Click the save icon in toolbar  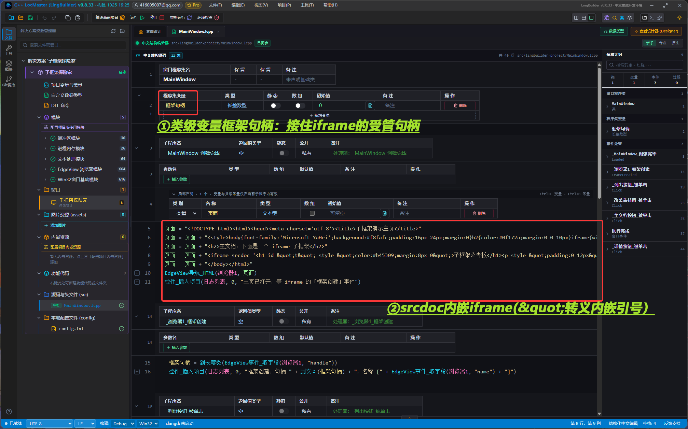click(30, 18)
